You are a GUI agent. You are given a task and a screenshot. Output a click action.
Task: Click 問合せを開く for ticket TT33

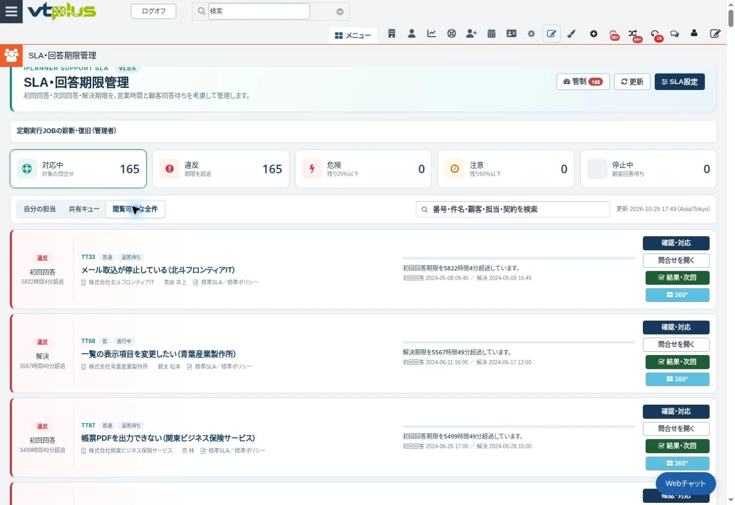click(676, 261)
